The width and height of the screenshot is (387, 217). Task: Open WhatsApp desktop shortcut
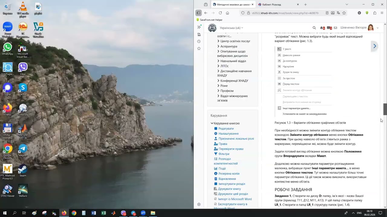pos(8,49)
